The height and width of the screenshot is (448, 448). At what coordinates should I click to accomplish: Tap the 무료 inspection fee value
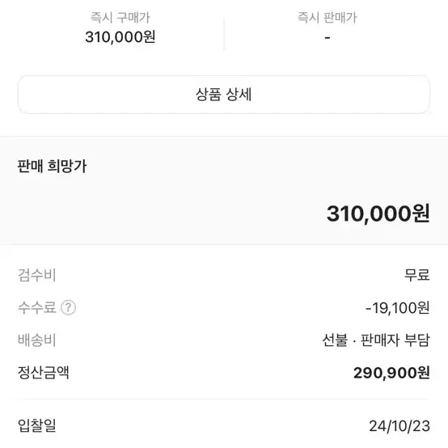(416, 275)
